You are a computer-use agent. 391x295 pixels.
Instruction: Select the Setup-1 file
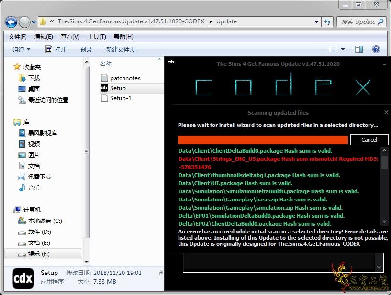tap(116, 98)
